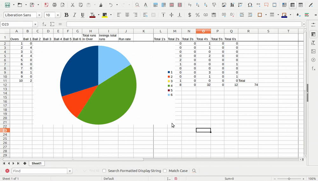Open the AutoFilter funnel tool
Screen dimensions: 318x181
coord(214,5)
